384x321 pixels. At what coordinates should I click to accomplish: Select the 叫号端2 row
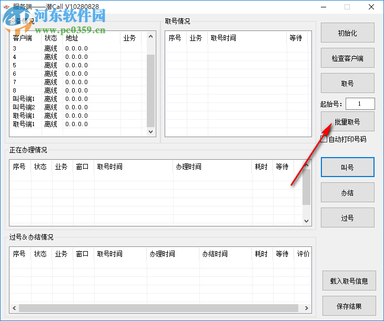pyautogui.click(x=78, y=107)
